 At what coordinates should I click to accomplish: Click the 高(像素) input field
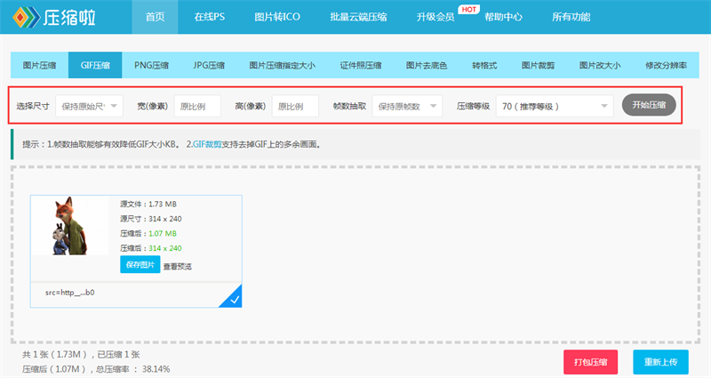click(x=295, y=106)
